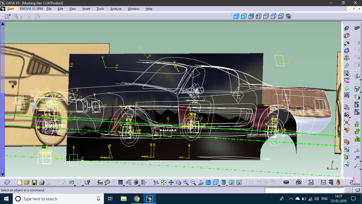Open the Window menu

[x=134, y=9]
